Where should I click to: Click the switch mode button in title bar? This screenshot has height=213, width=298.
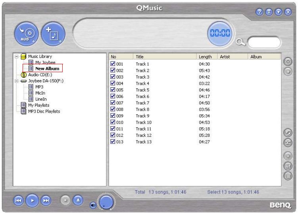pyautogui.click(x=269, y=12)
